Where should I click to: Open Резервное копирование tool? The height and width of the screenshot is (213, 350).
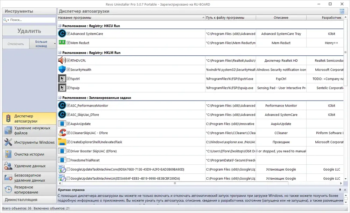click(29, 190)
